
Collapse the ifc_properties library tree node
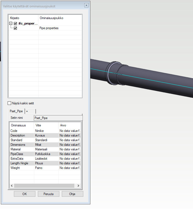pos(11,23)
